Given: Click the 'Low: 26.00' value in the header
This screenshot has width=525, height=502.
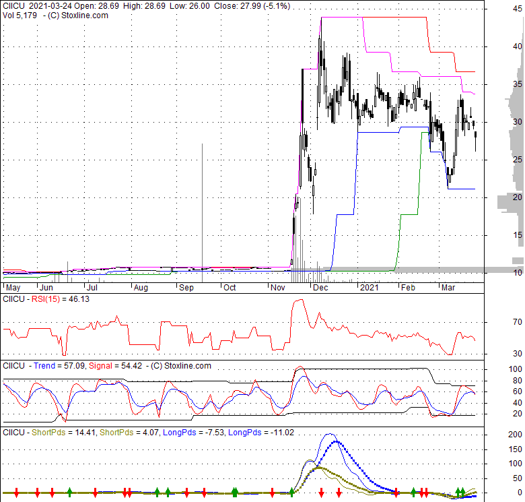Looking at the screenshot, I should coord(190,6).
